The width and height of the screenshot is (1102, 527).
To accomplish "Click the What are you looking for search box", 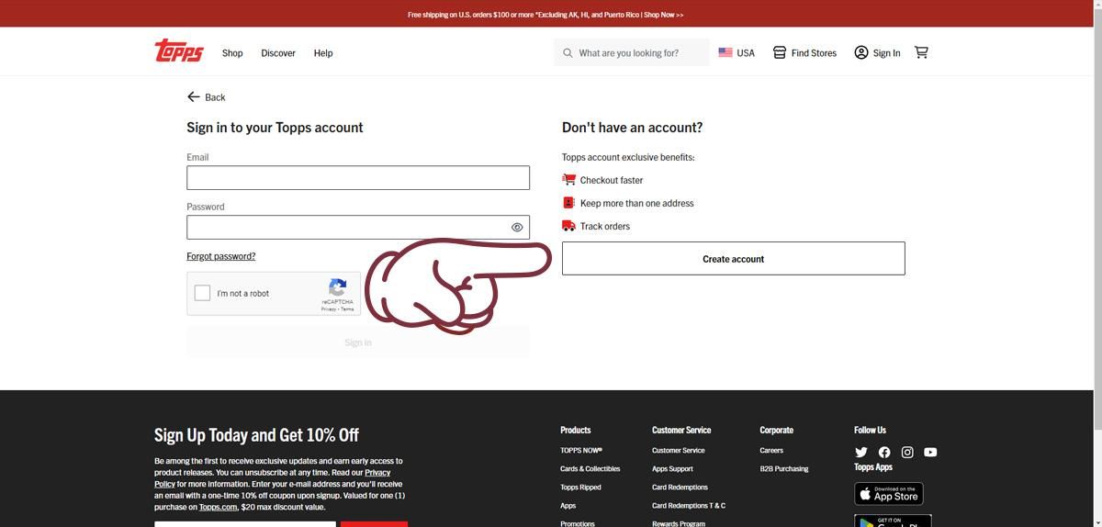I will coord(632,52).
